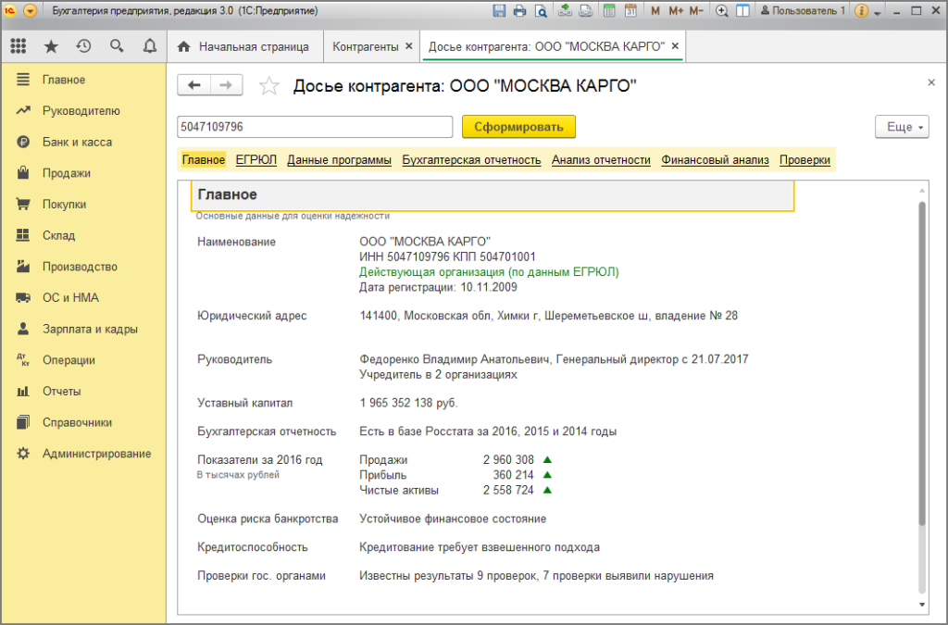Go forward with the right arrow button
Viewport: 948px width, 625px height.
[226, 85]
